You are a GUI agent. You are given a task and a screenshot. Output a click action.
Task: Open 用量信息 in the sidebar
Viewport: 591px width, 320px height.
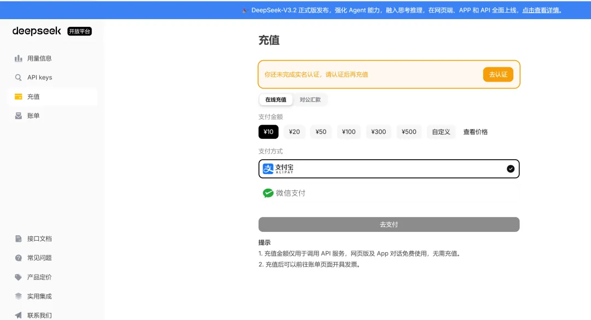pyautogui.click(x=52, y=59)
